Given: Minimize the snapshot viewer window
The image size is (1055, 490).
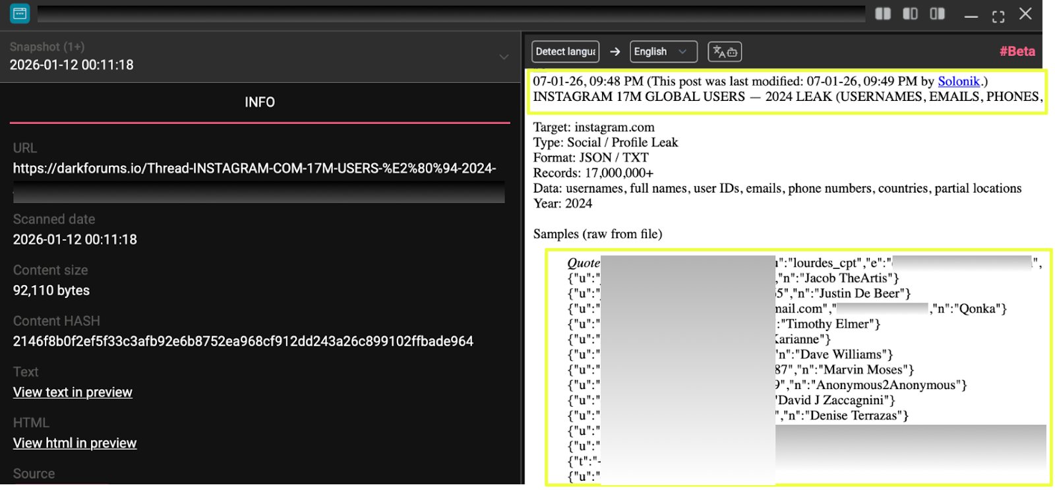Looking at the screenshot, I should tap(971, 15).
